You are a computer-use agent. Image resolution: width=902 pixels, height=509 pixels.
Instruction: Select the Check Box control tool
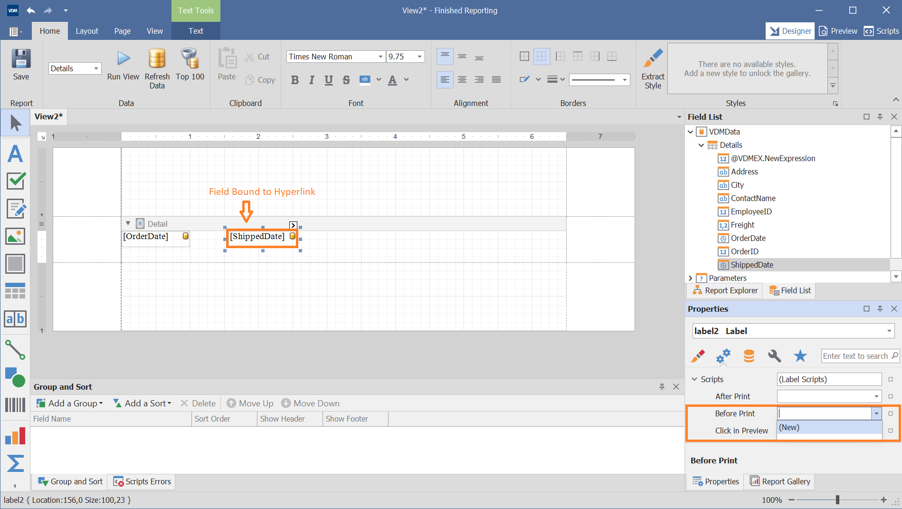coord(15,181)
